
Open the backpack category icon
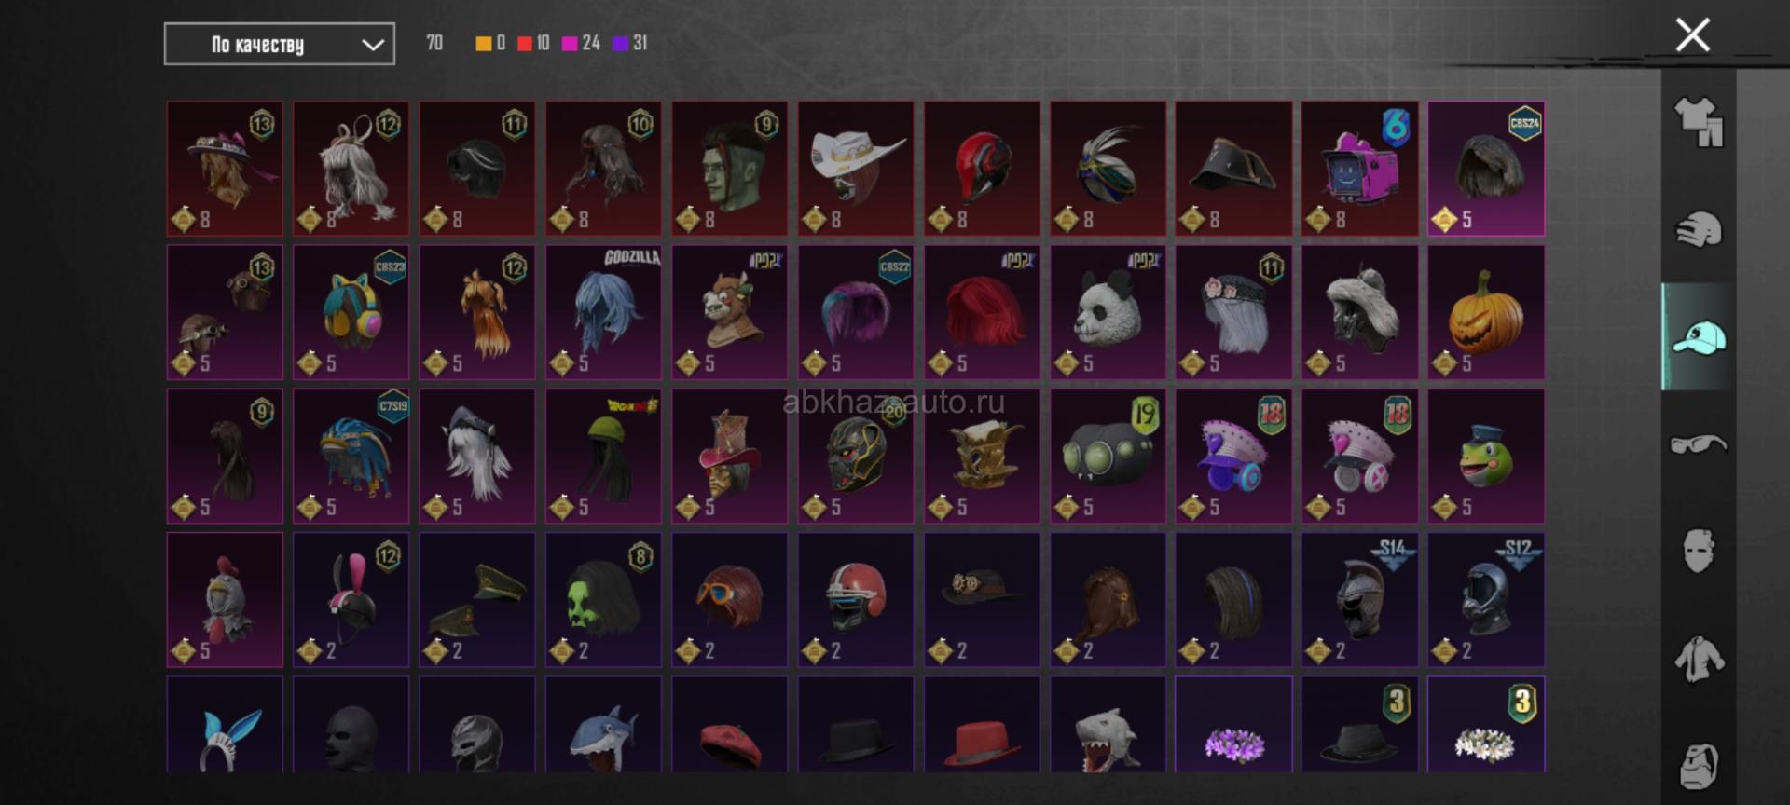coord(1699,766)
